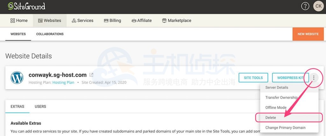Open the Services navigation item

pyautogui.click(x=82, y=21)
